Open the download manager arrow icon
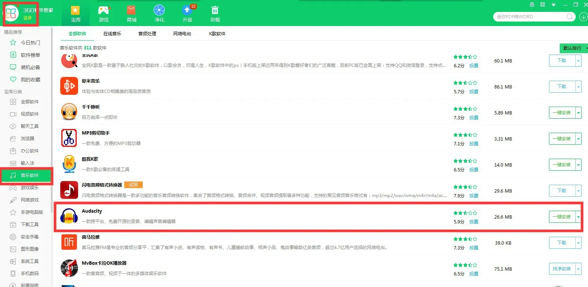 click(583, 16)
